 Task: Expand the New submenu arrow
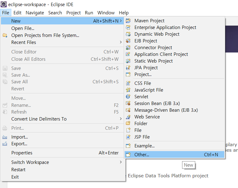121,21
